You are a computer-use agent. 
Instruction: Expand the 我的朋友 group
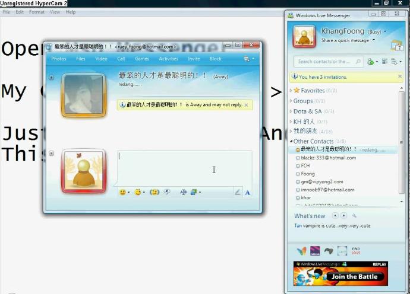(x=291, y=131)
